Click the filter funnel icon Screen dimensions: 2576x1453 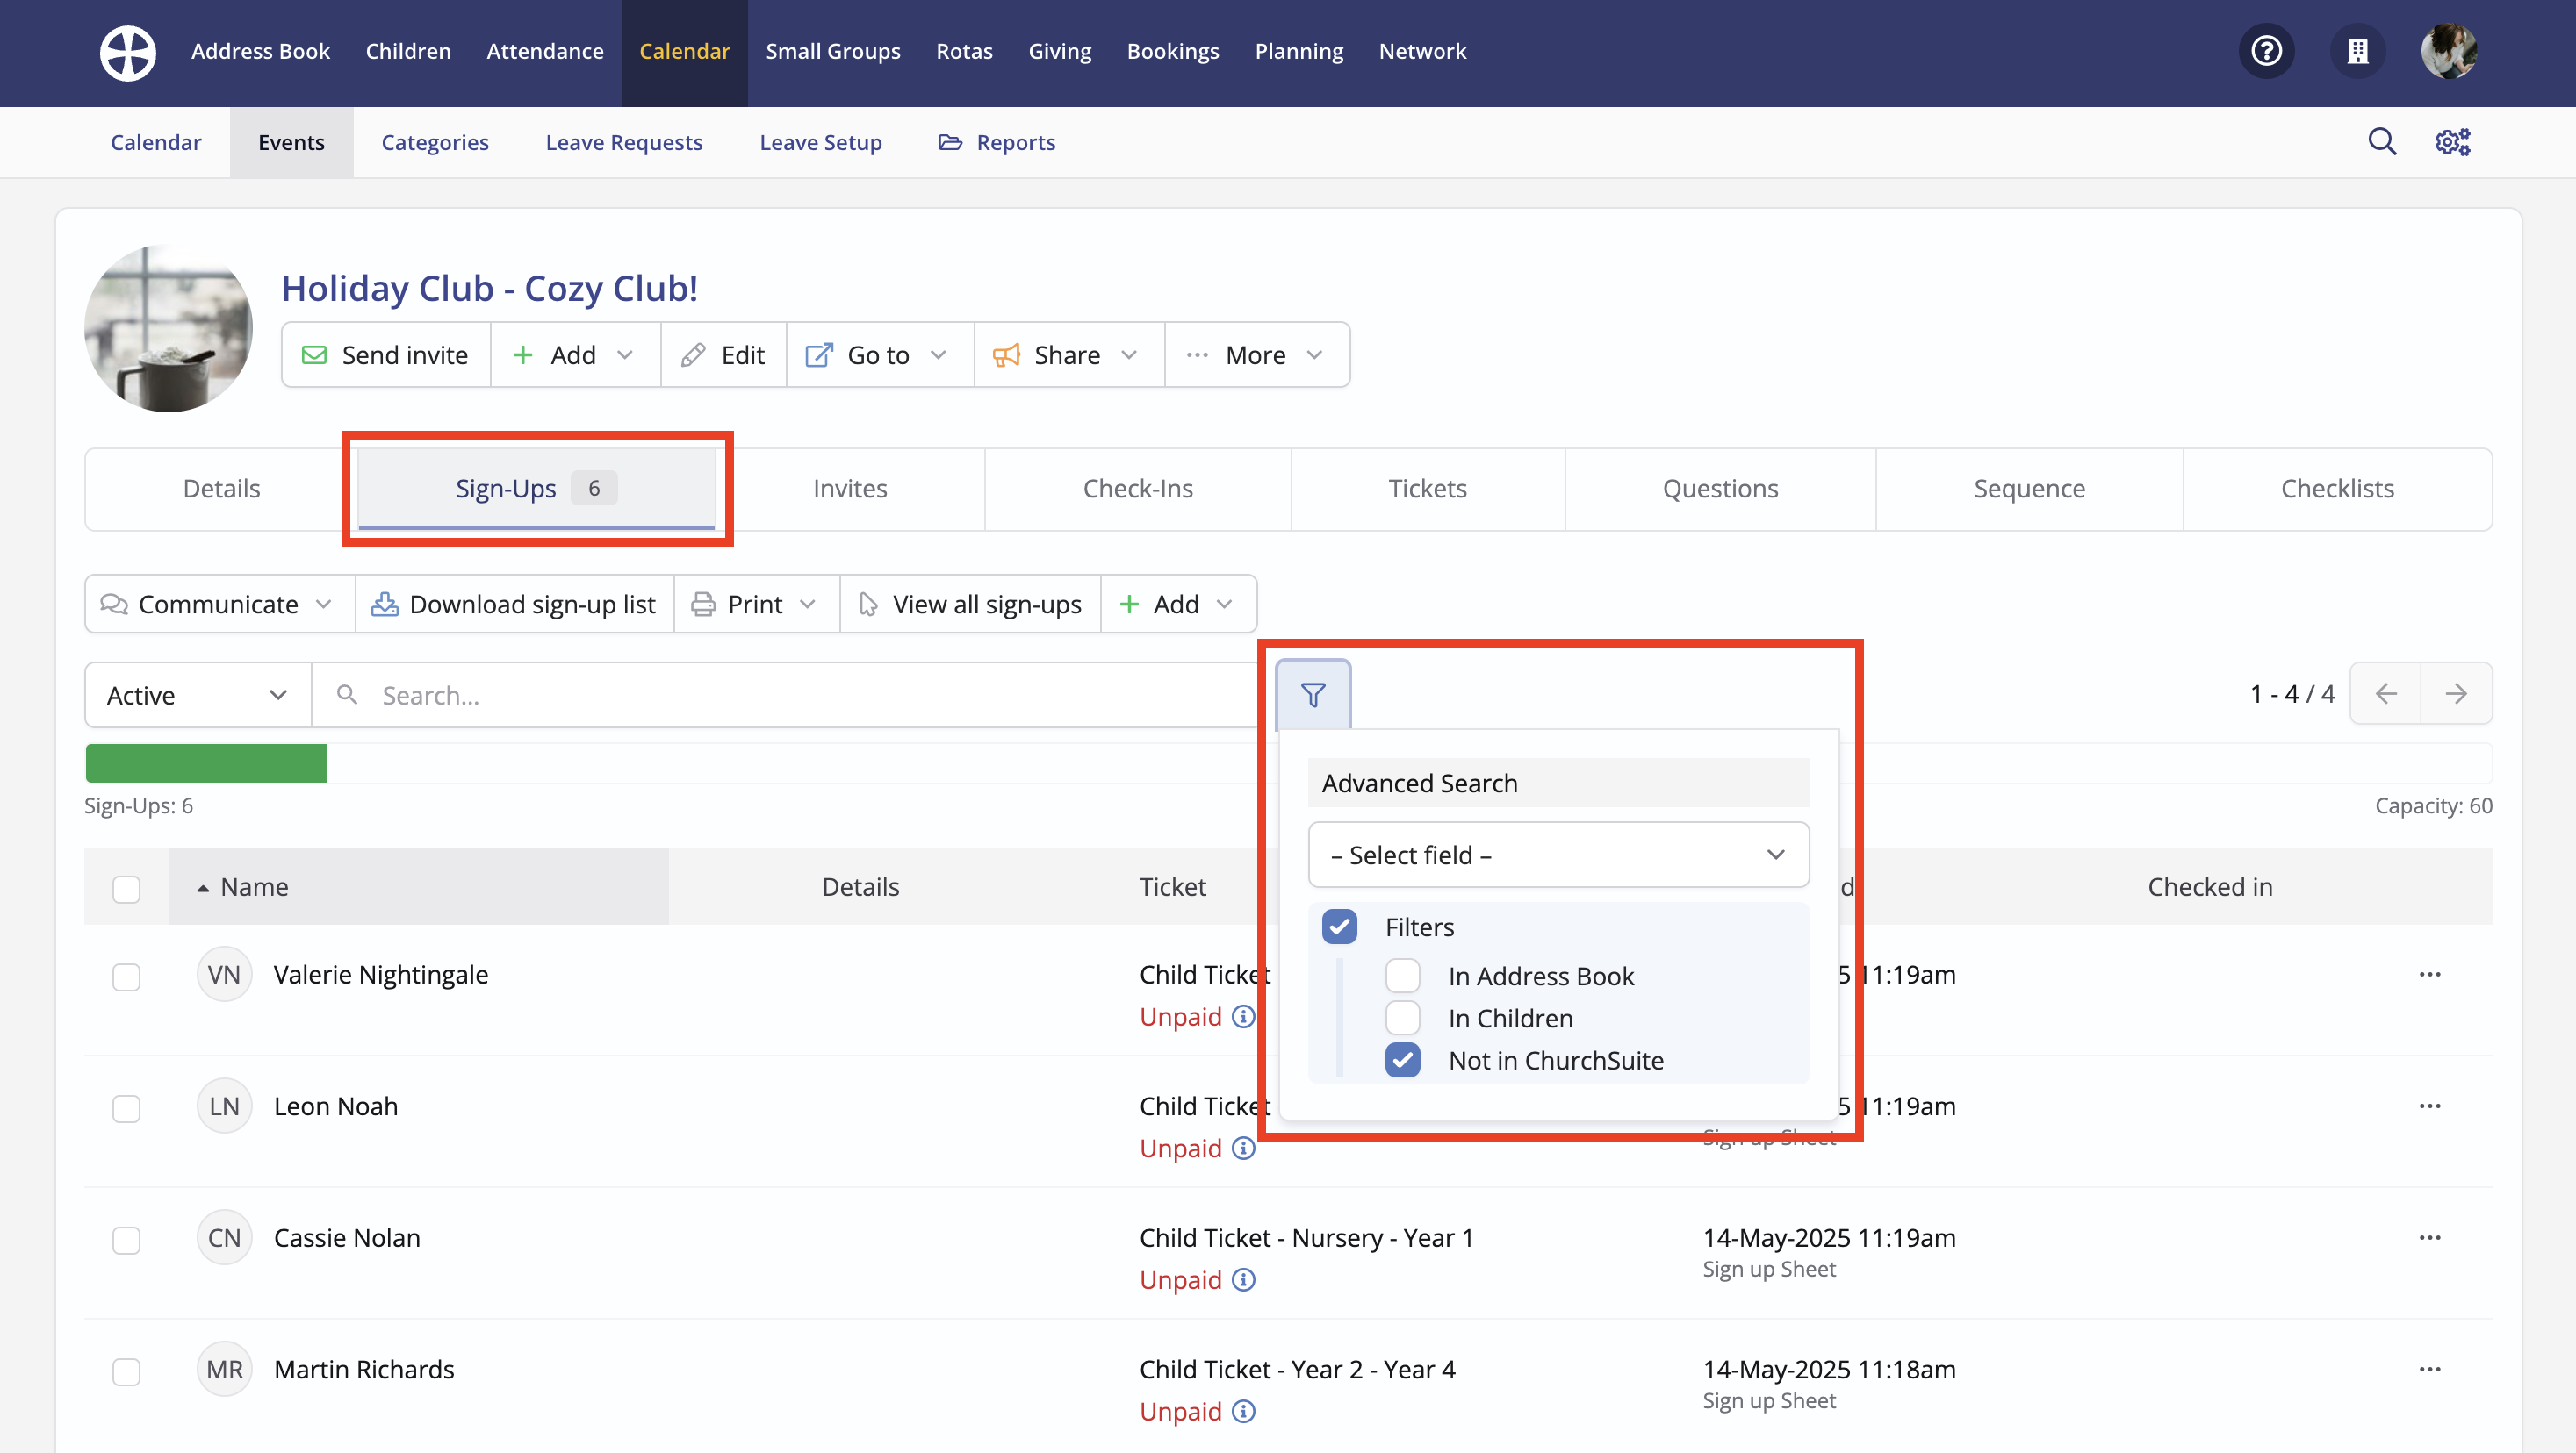(1313, 695)
